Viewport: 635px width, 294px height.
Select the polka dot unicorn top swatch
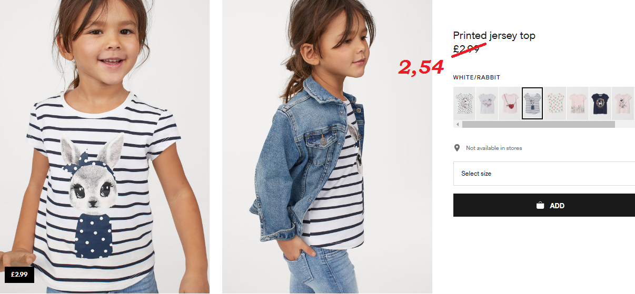click(464, 104)
